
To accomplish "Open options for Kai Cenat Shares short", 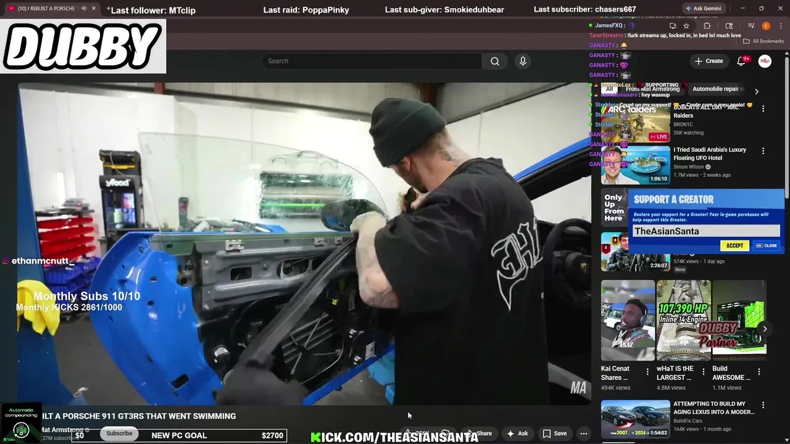I will 647,372.
